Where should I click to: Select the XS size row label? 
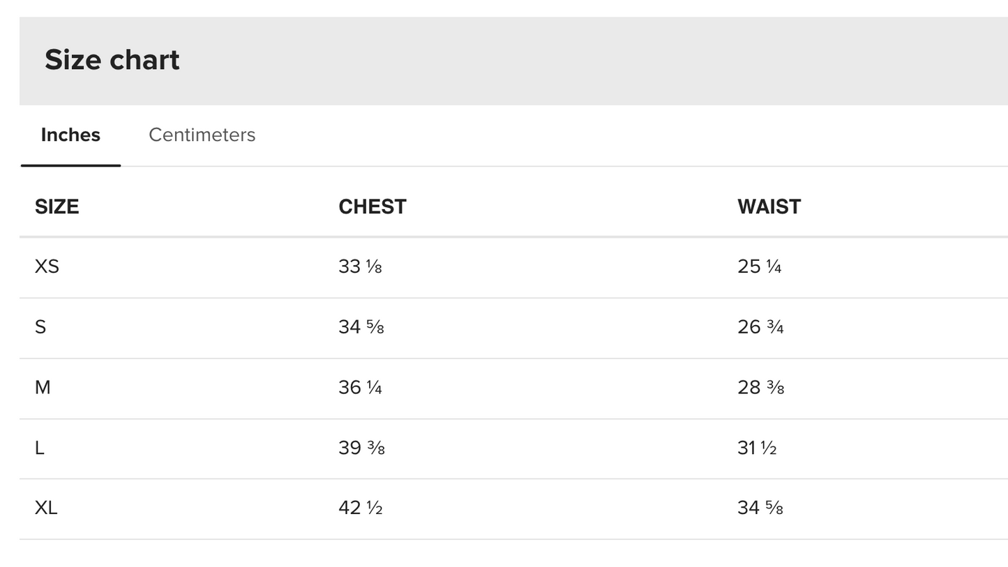47,266
